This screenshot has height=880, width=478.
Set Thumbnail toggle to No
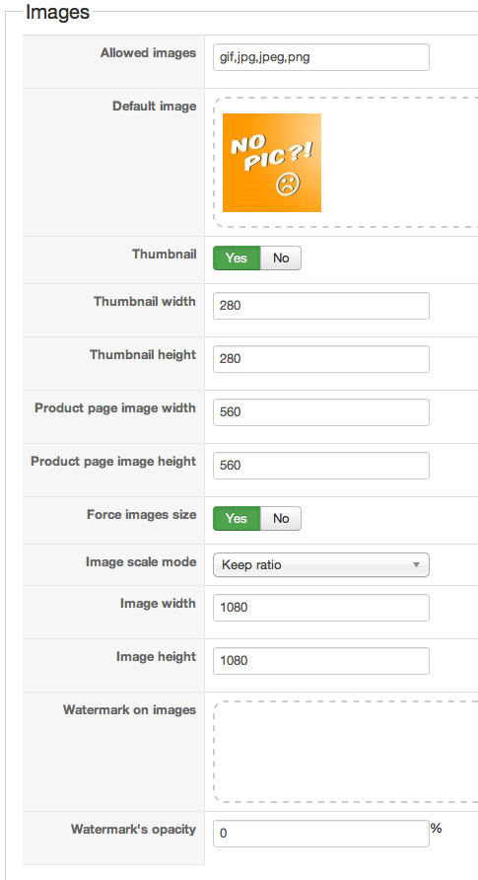281,258
